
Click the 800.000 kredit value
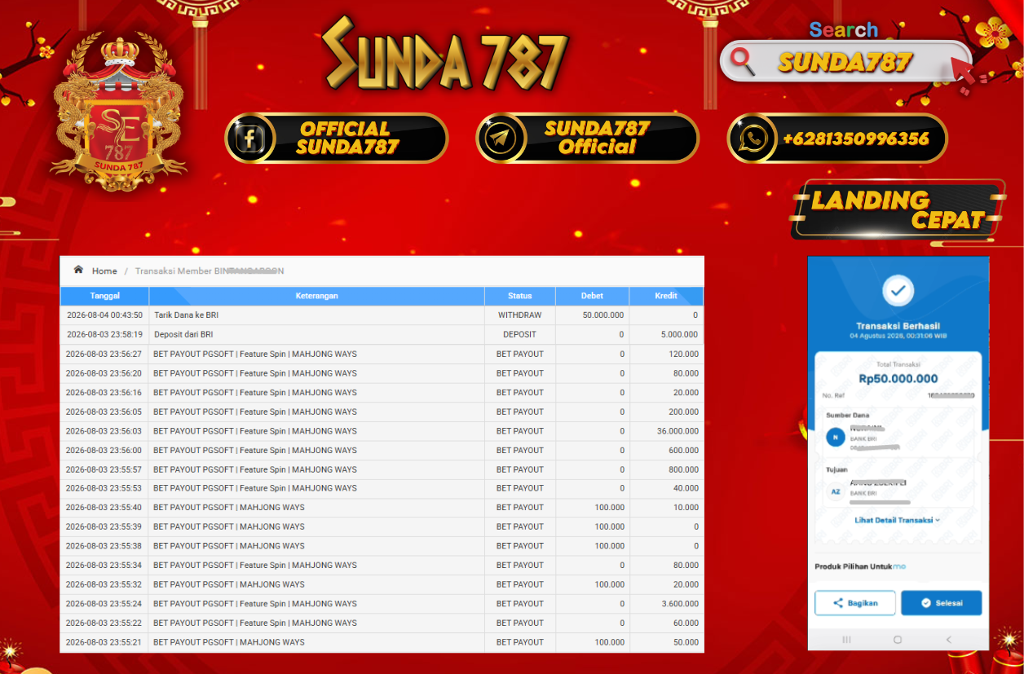(683, 469)
